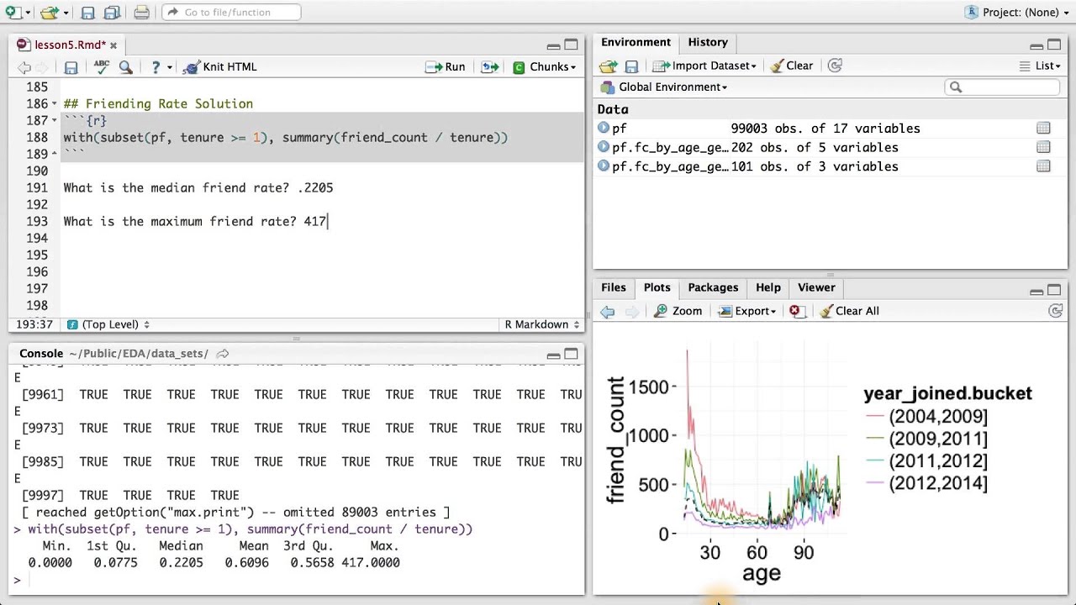This screenshot has height=605, width=1076.
Task: View the pf data table grid icon
Action: [x=1043, y=128]
